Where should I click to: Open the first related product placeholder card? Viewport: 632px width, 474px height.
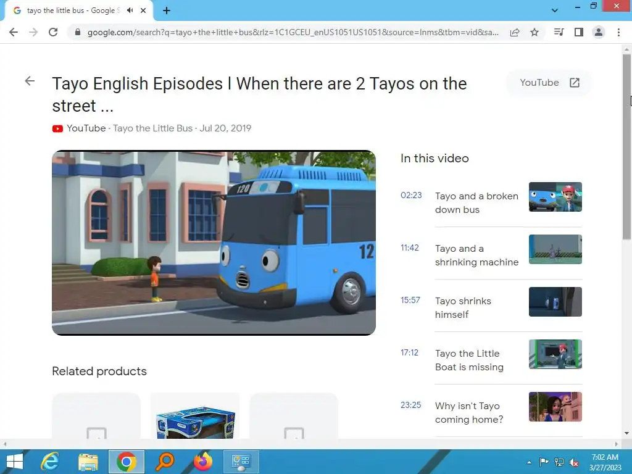point(96,416)
